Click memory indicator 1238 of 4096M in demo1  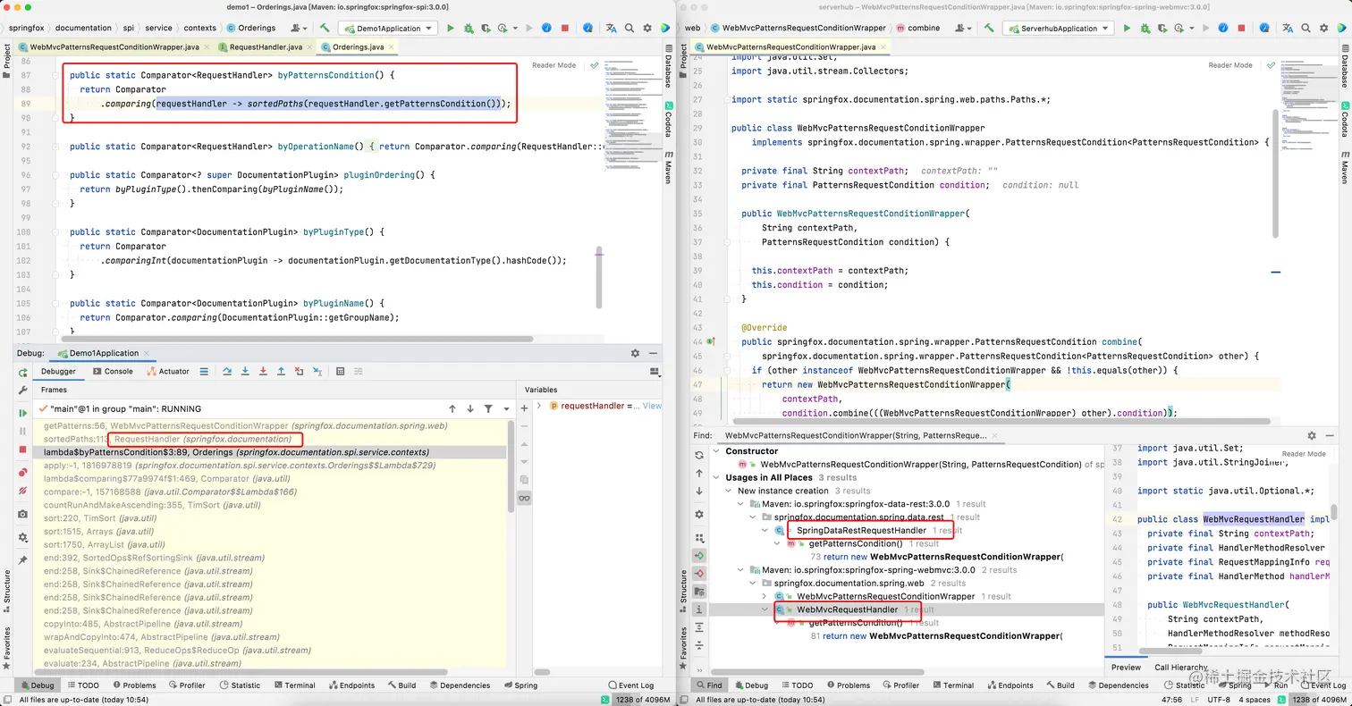point(642,700)
